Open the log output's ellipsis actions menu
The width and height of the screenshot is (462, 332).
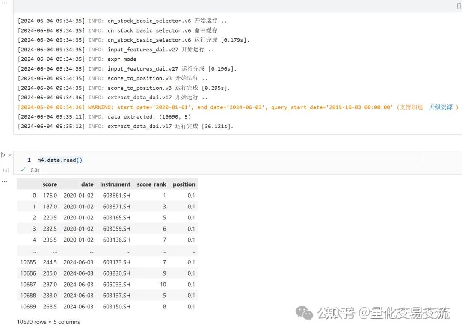click(4, 3)
